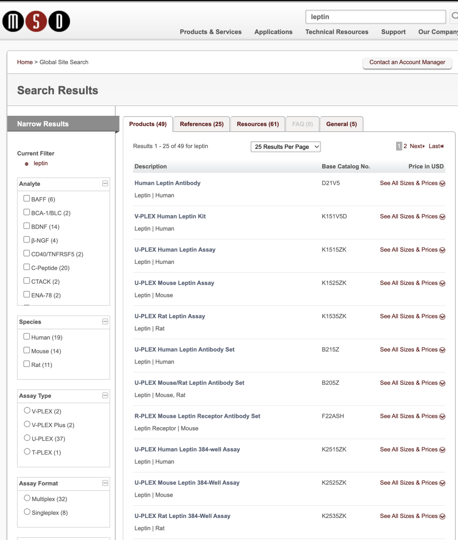Screen dimensions: 458x540
Task: Click Contact an Account Manager button
Action: point(407,62)
